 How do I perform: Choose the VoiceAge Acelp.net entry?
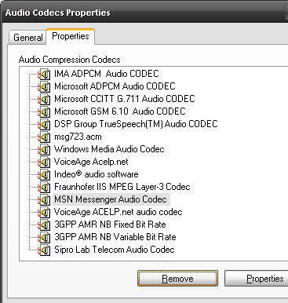[91, 162]
